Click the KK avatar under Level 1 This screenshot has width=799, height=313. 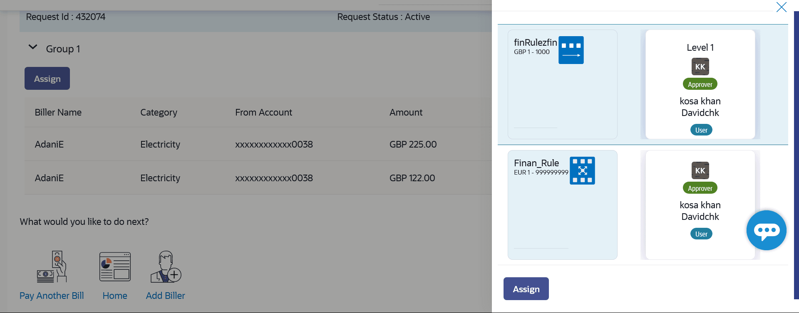coord(700,67)
